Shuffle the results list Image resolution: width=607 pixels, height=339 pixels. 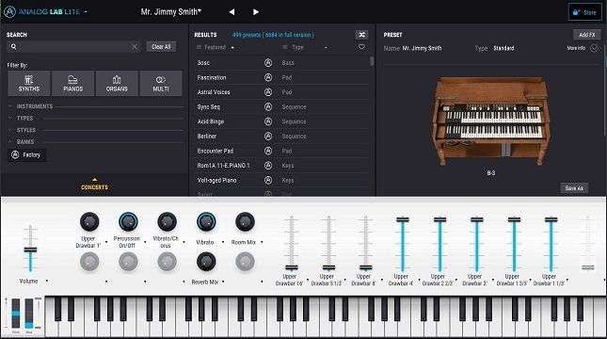361,35
